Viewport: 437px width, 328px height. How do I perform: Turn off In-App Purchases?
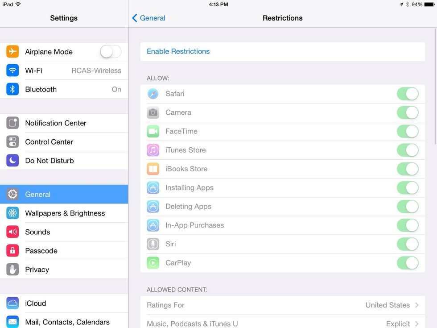pyautogui.click(x=408, y=225)
